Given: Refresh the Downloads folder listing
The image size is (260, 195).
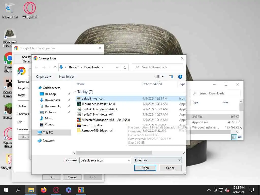Looking at the screenshot, I should point(125,67).
